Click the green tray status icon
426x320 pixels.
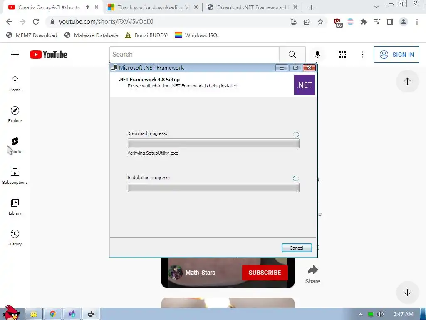[x=370, y=314]
